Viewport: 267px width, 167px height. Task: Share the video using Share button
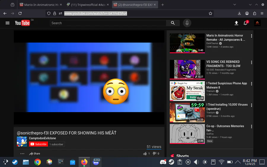click(35, 154)
